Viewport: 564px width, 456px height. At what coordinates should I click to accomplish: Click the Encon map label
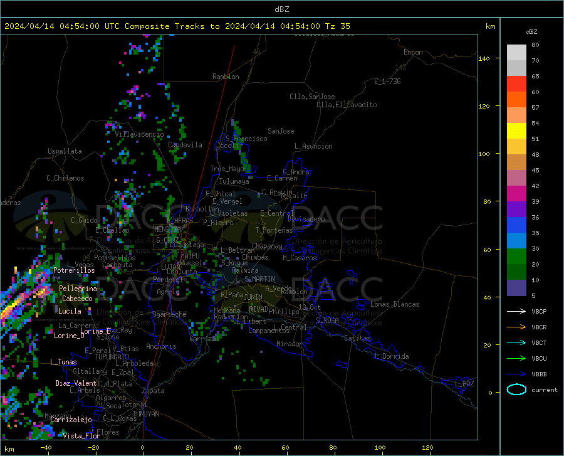tap(414, 52)
